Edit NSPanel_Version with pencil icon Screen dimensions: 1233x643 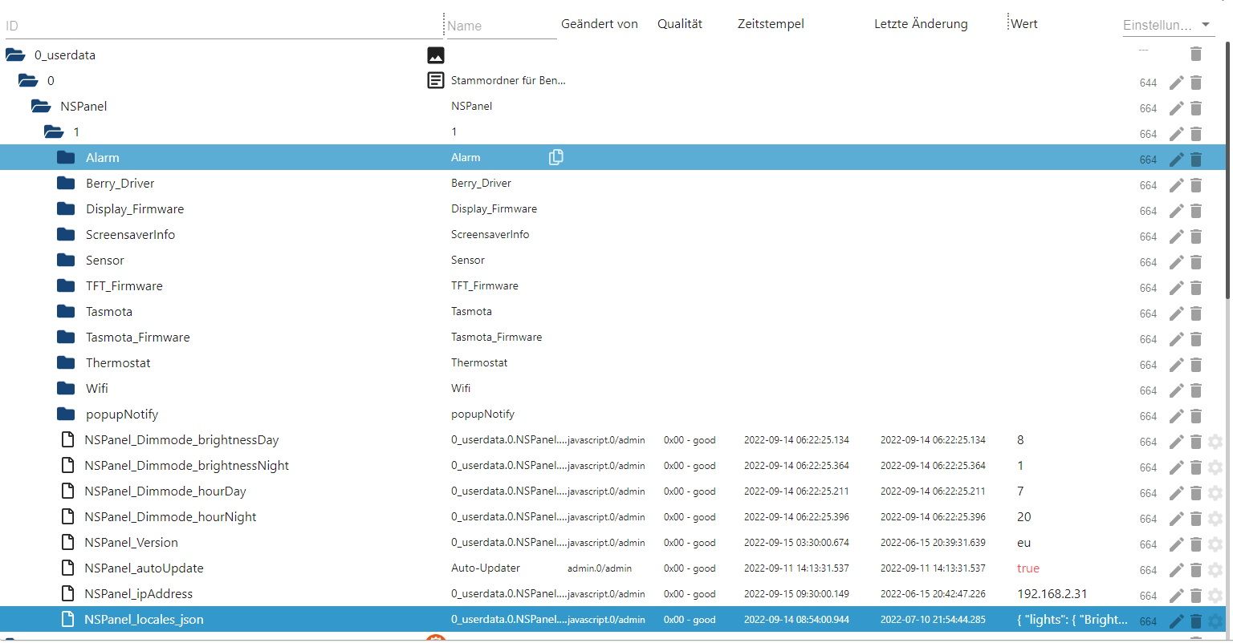pyautogui.click(x=1176, y=544)
